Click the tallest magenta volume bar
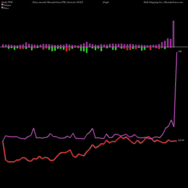Viewport: 188px width, 188px height. [x=173, y=34]
